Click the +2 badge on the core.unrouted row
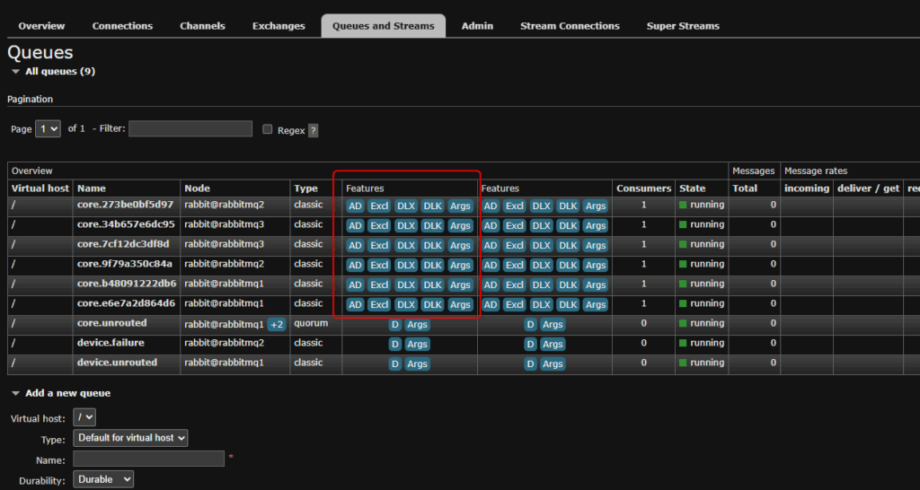Image resolution: width=920 pixels, height=490 pixels. click(277, 324)
